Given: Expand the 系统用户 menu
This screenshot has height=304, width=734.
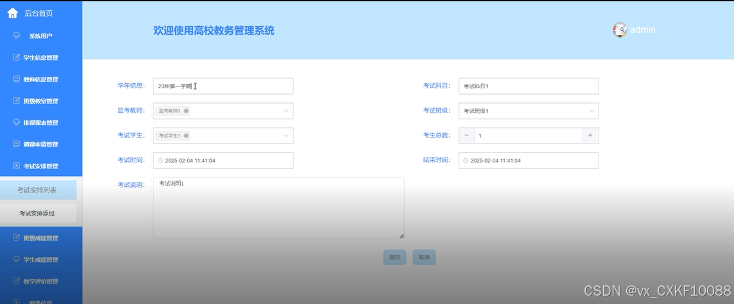Looking at the screenshot, I should pos(41,35).
